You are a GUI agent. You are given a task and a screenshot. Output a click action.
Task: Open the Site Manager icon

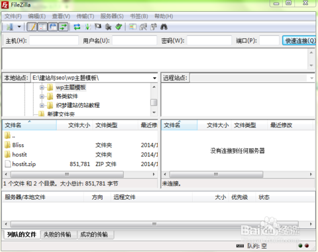10,27
